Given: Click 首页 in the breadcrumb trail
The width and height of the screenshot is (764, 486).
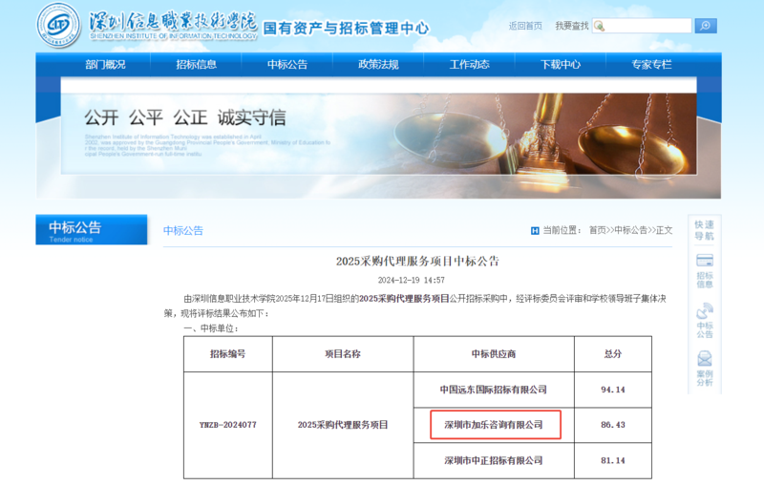Looking at the screenshot, I should pos(597,230).
